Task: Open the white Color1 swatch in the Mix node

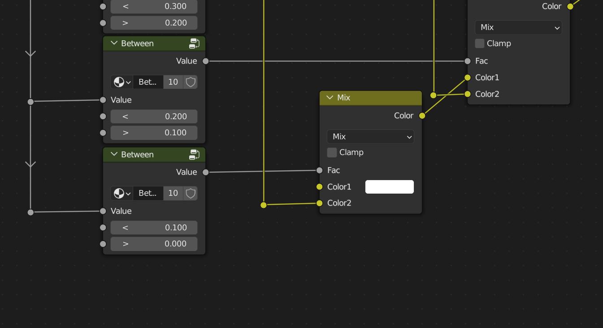Action: 389,187
